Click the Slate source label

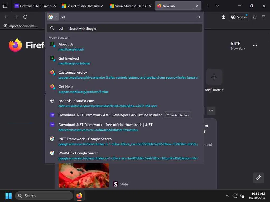point(124,184)
